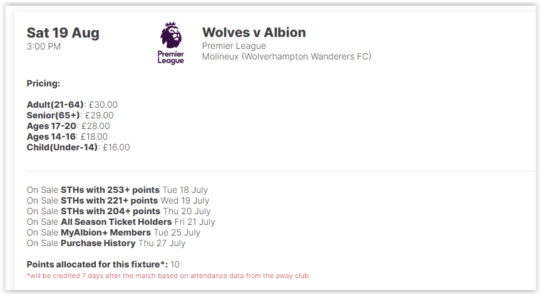Select the Wolves v Albion fixture title
The width and height of the screenshot is (541, 295).
pyautogui.click(x=254, y=33)
